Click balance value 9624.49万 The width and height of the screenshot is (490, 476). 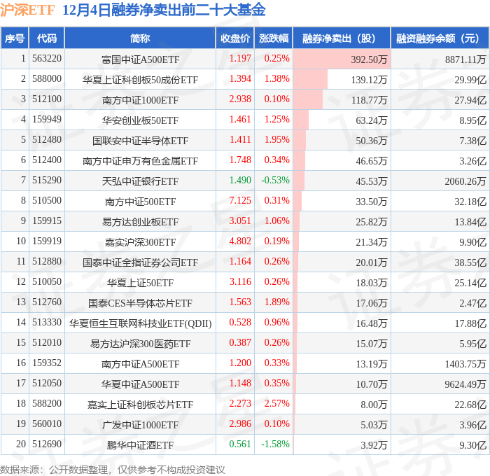(465, 384)
